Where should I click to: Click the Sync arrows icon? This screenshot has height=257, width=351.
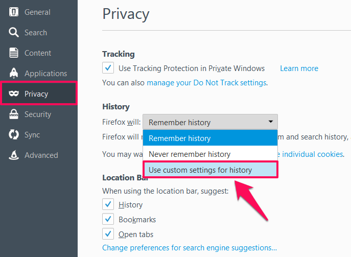(14, 134)
